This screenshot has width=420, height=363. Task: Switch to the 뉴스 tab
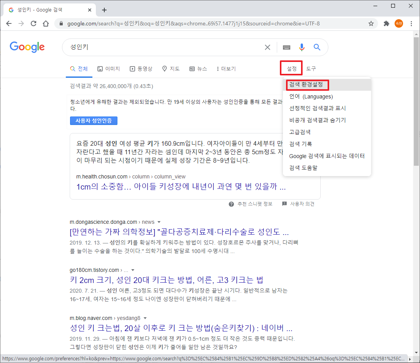pos(198,69)
